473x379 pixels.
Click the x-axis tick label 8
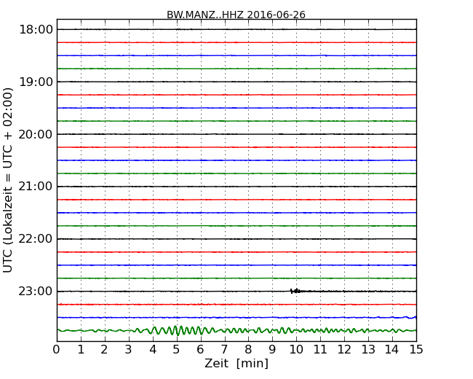(248, 350)
